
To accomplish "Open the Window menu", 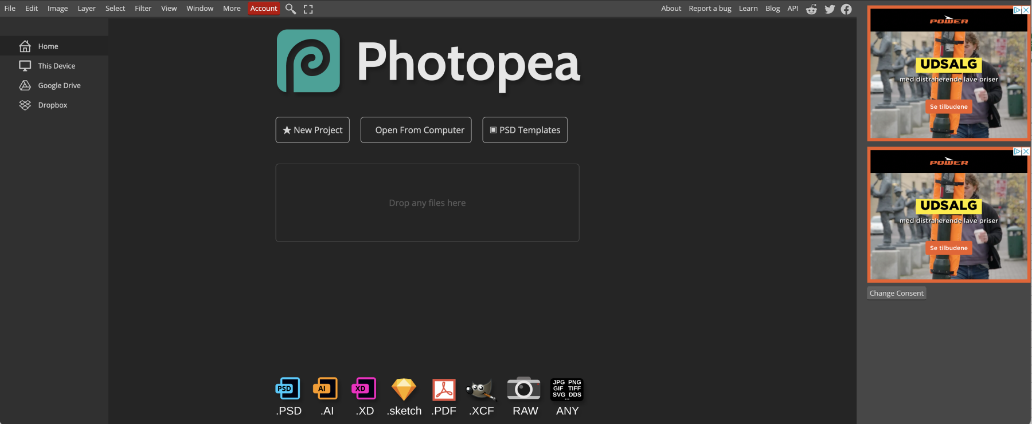I will [x=200, y=9].
